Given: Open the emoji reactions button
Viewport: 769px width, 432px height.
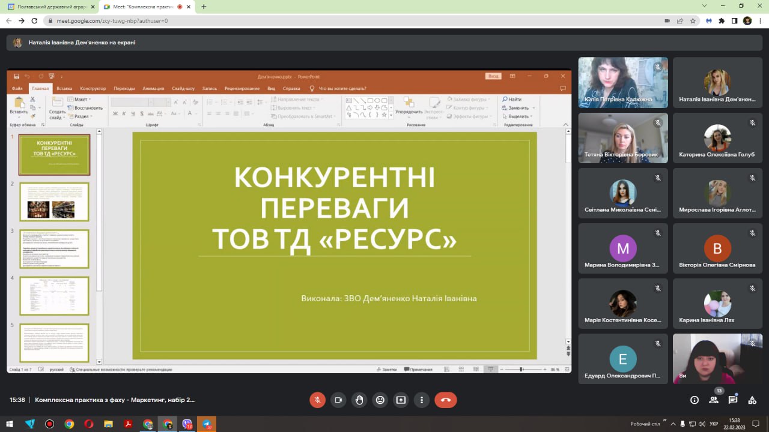Looking at the screenshot, I should pyautogui.click(x=380, y=400).
